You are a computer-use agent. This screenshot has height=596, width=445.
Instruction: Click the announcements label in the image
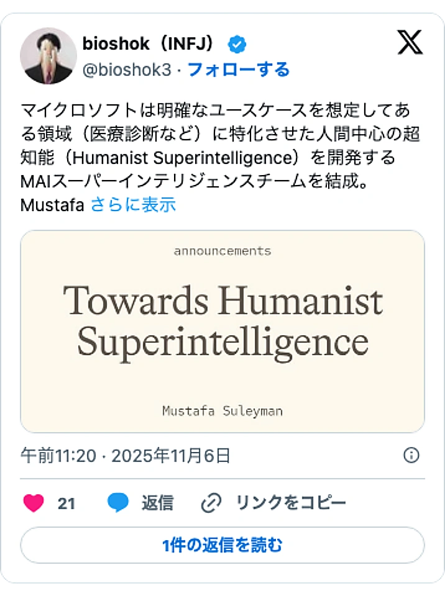222,251
